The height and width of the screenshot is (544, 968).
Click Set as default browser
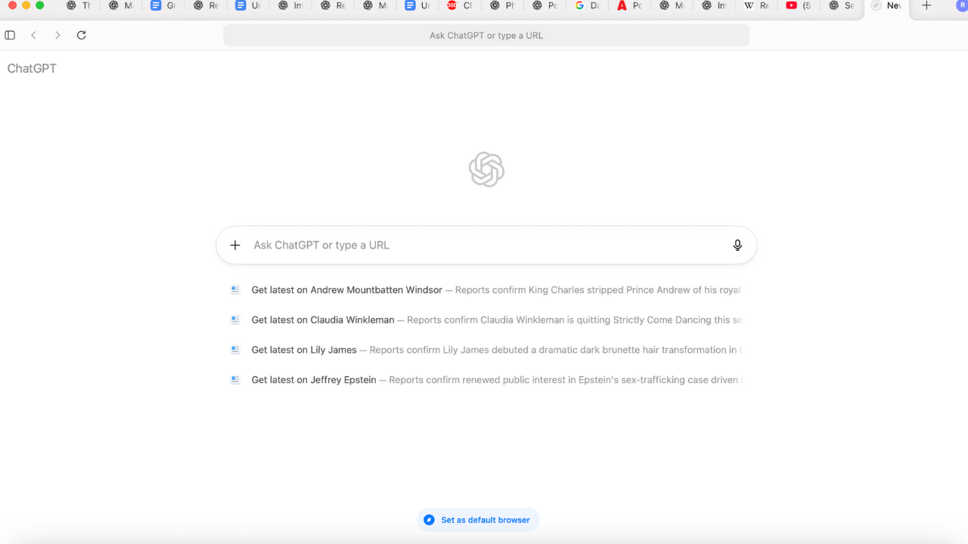click(478, 520)
